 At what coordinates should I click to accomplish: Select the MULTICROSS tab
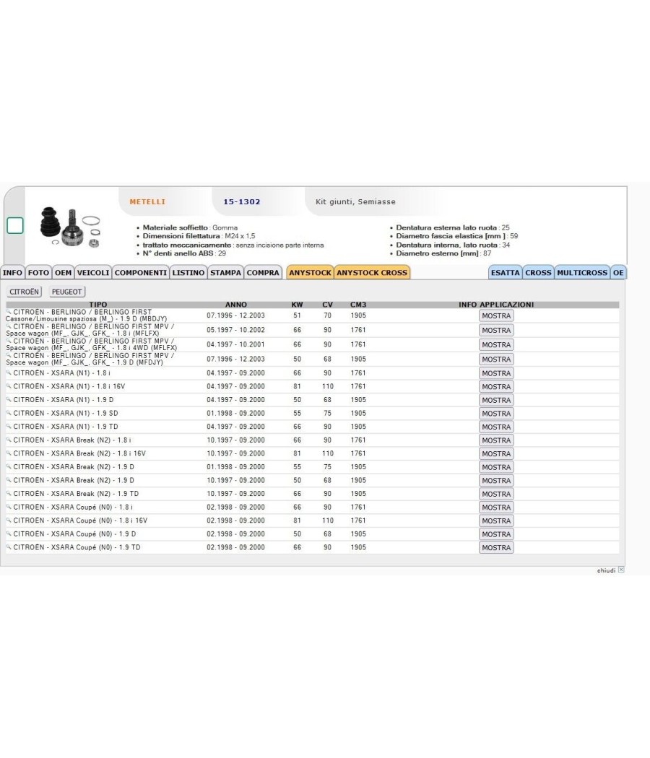[x=582, y=273]
